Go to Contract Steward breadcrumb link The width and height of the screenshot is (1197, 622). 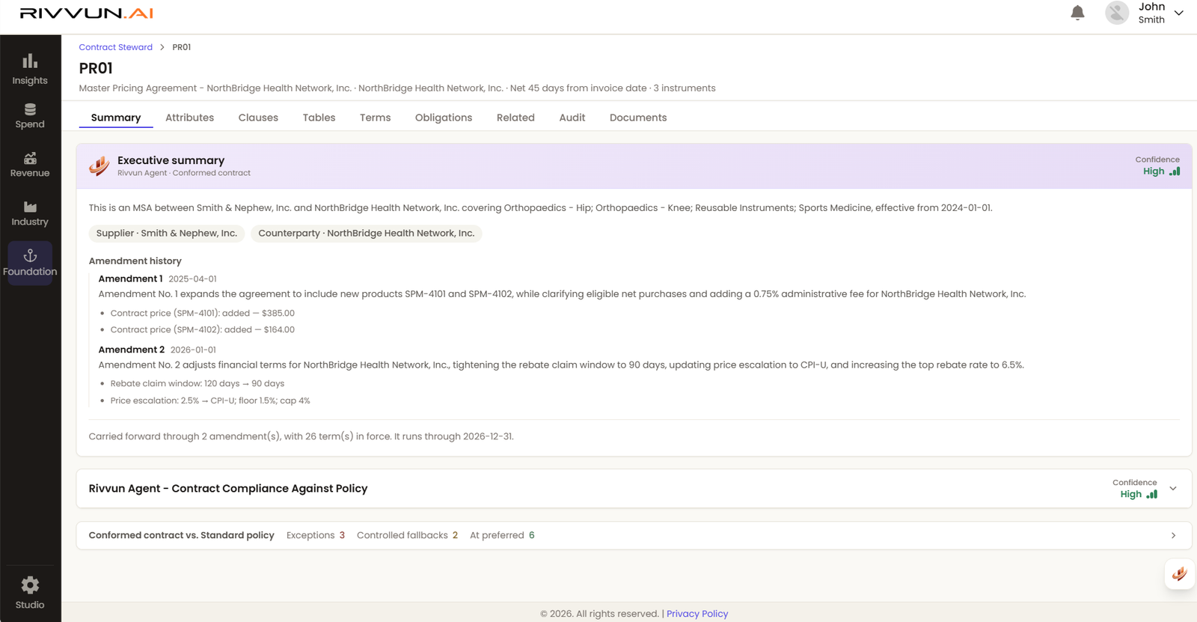point(116,47)
